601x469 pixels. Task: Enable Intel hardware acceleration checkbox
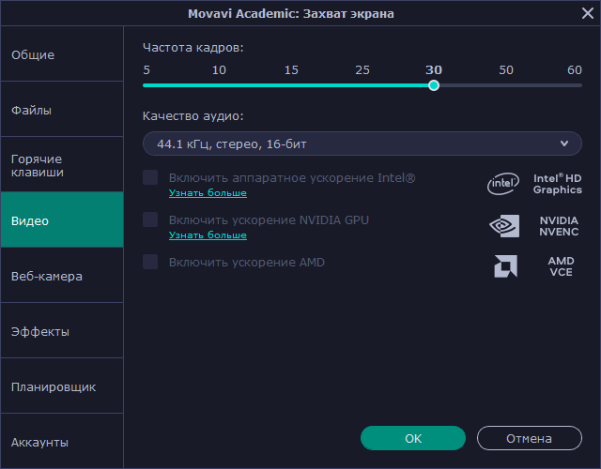click(150, 177)
